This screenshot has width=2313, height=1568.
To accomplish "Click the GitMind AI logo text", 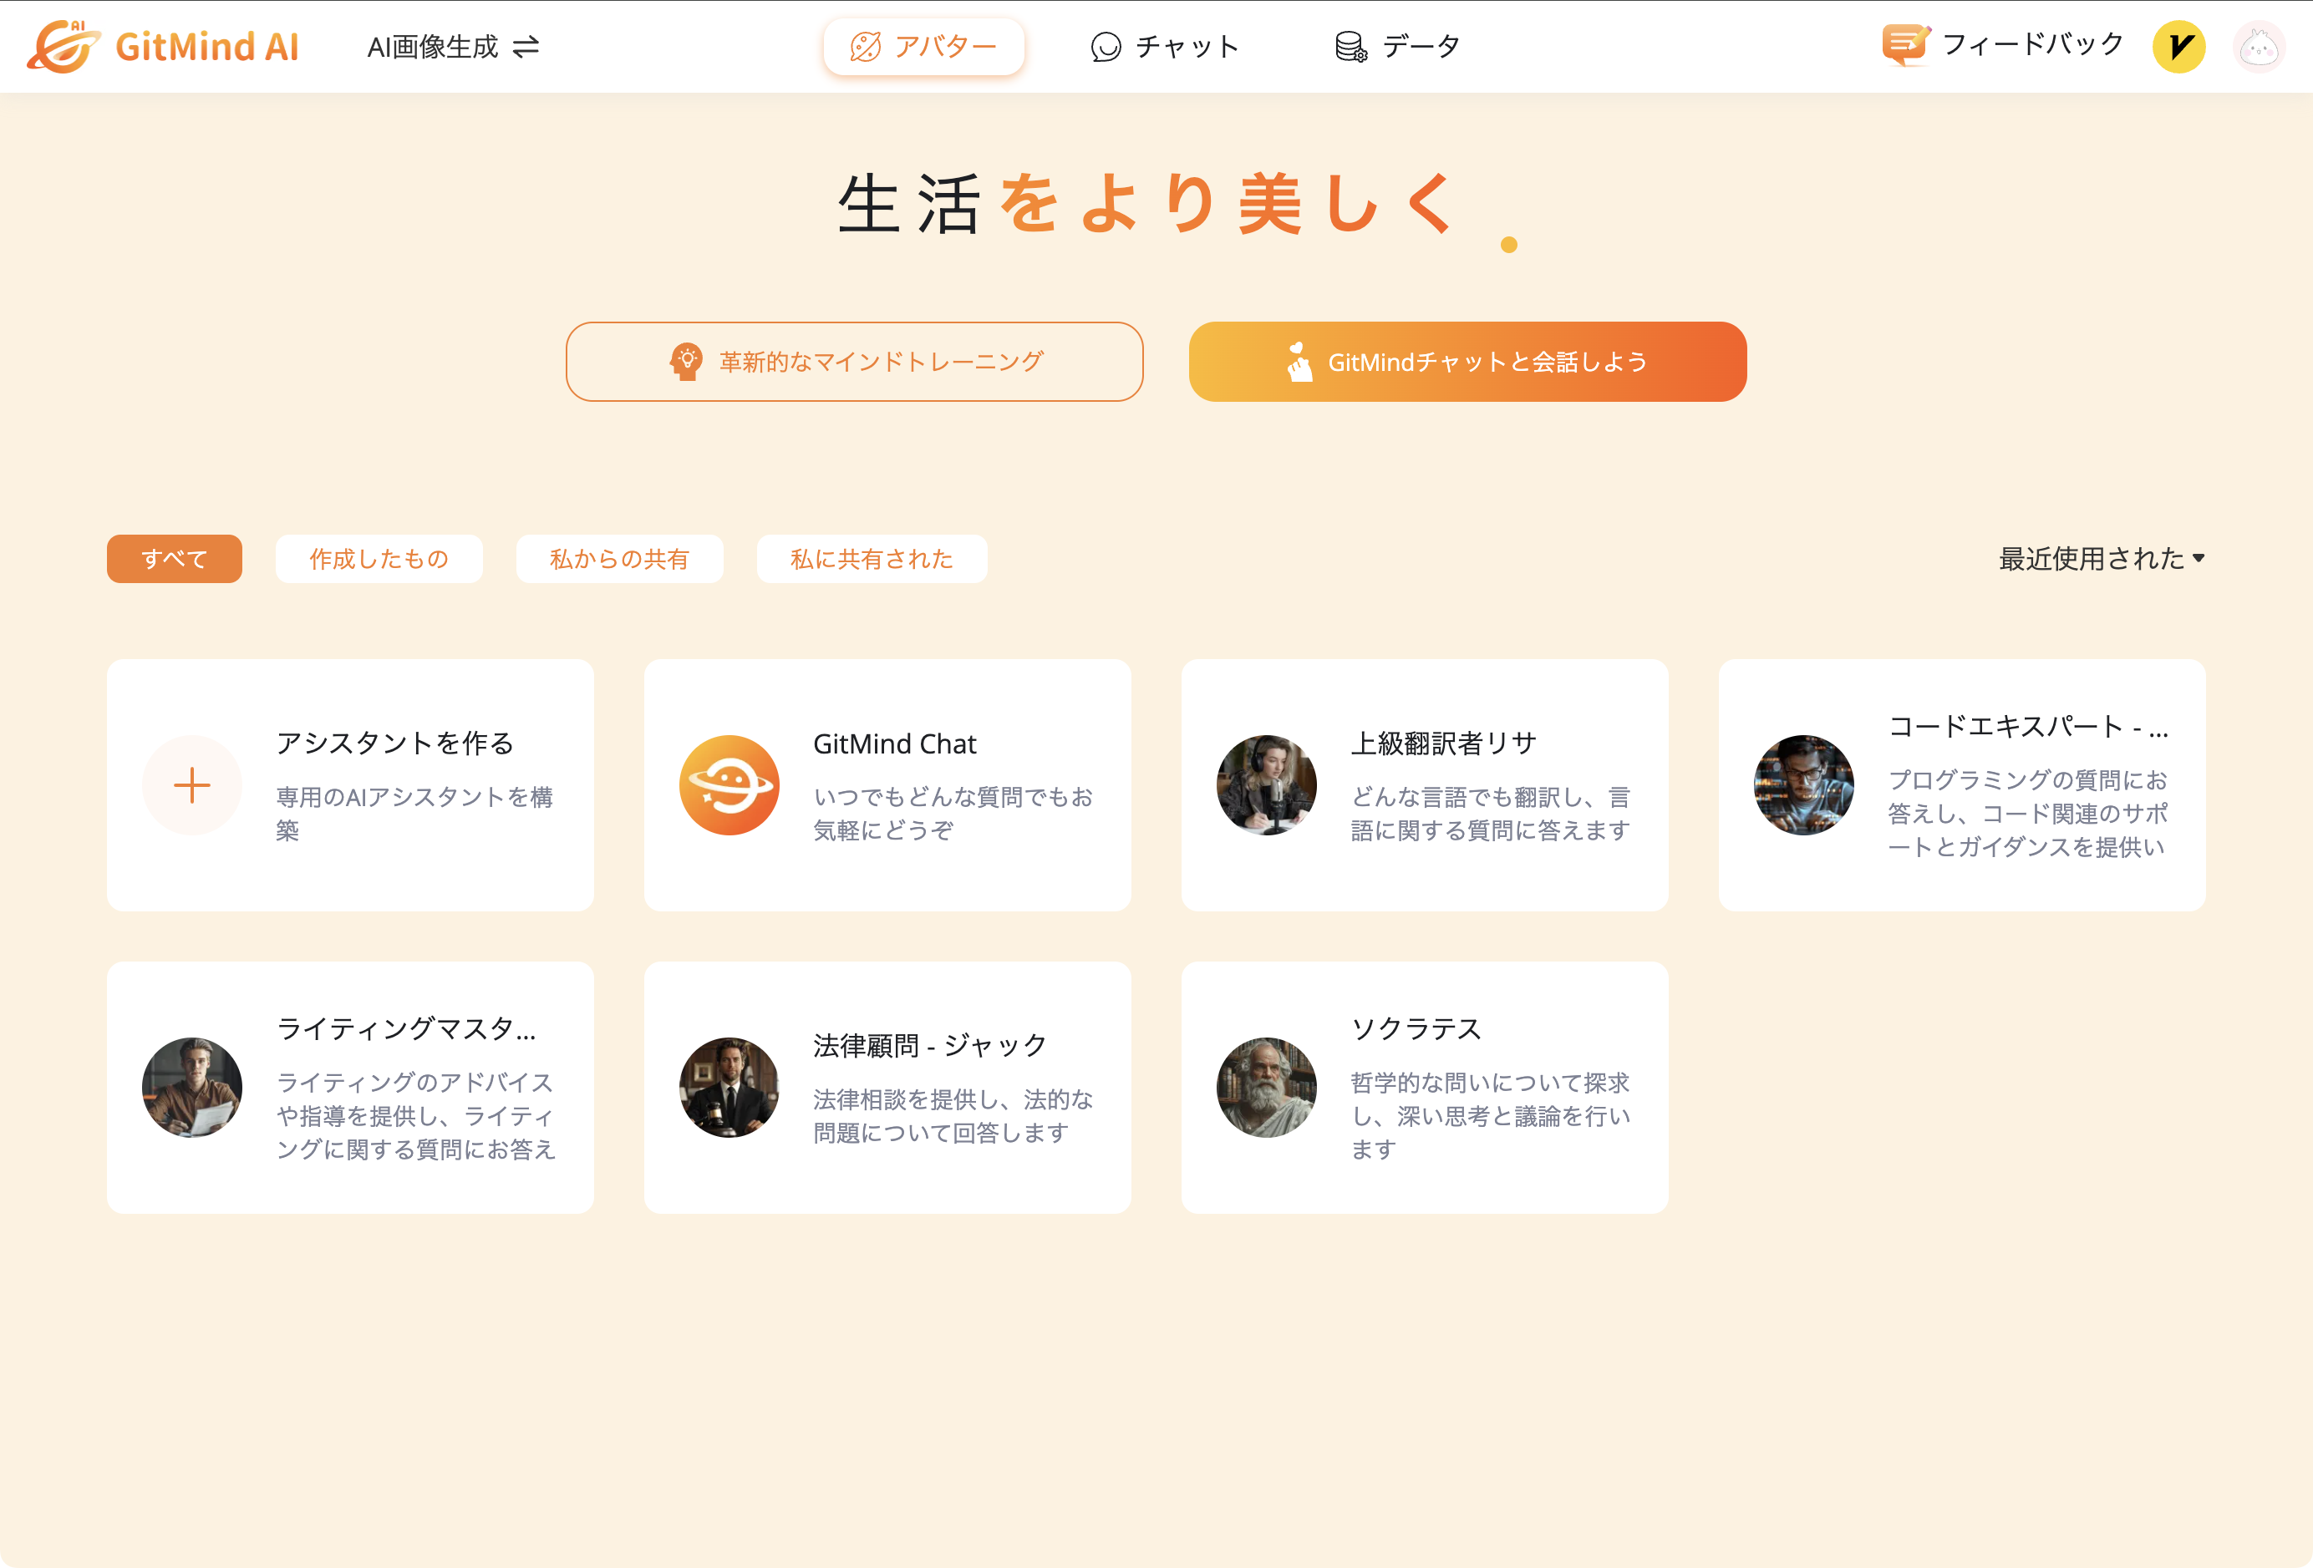I will click(207, 47).
